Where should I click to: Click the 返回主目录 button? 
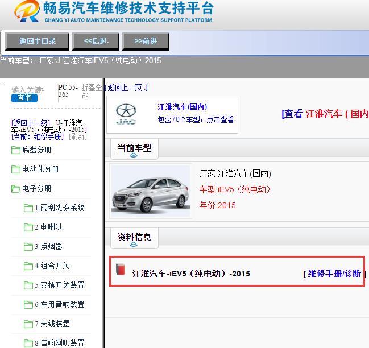click(37, 41)
